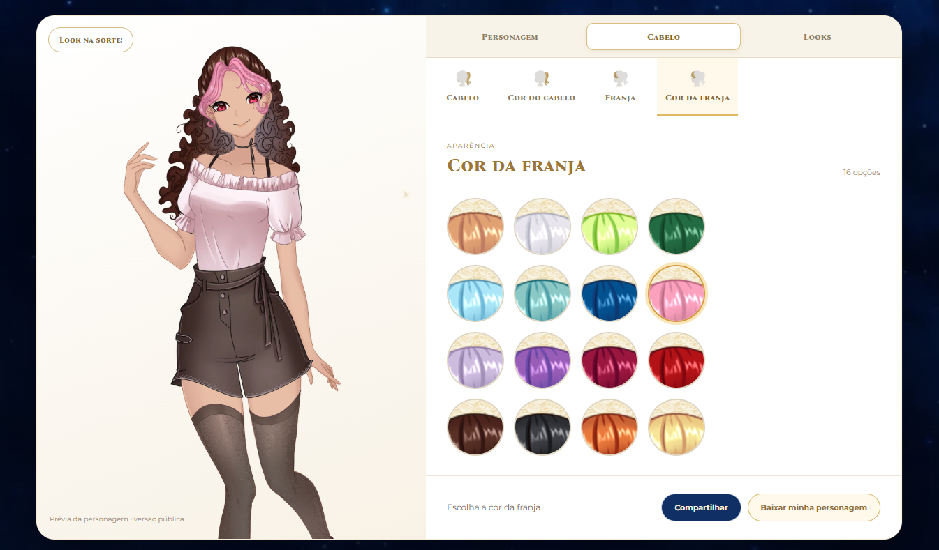The height and width of the screenshot is (550, 939).
Task: Choose the white fringe color
Action: click(542, 227)
